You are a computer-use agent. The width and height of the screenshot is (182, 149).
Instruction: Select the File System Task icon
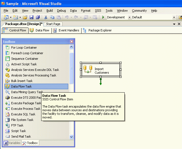coord(8,120)
